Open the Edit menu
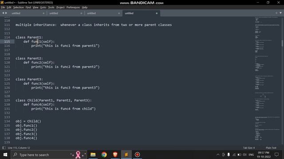 click(x=9, y=8)
